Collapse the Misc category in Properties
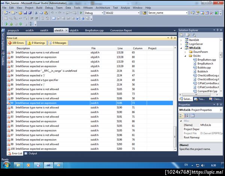The image size is (225, 176). (x=181, y=121)
